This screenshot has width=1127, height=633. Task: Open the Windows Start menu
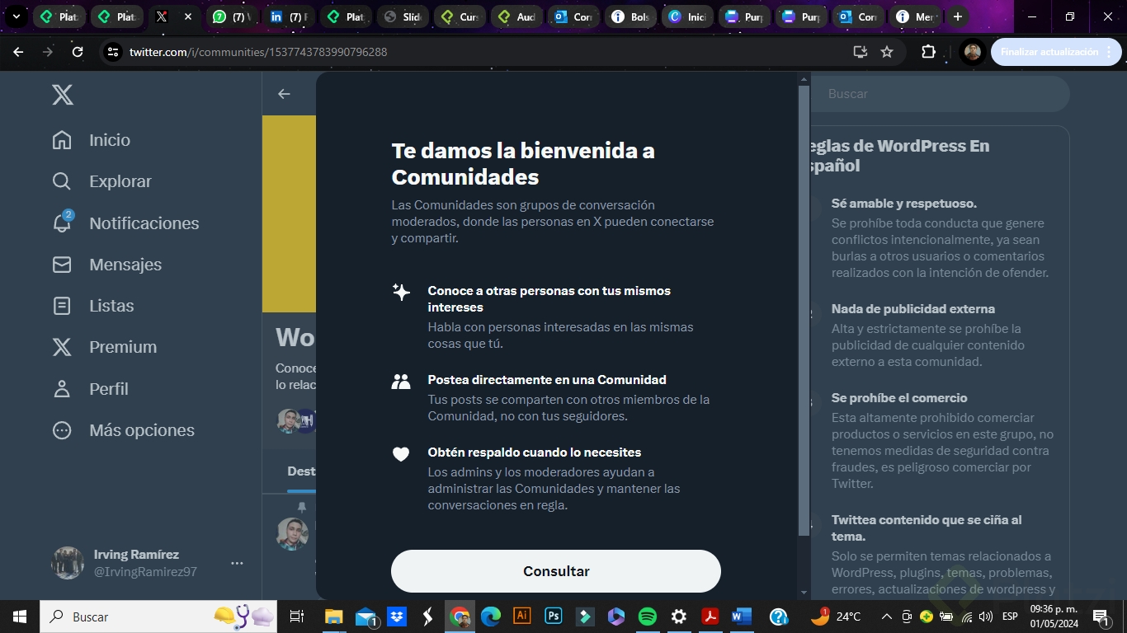20,617
